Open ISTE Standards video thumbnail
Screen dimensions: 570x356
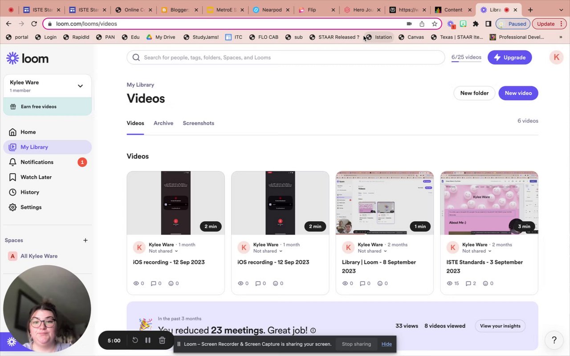point(489,203)
